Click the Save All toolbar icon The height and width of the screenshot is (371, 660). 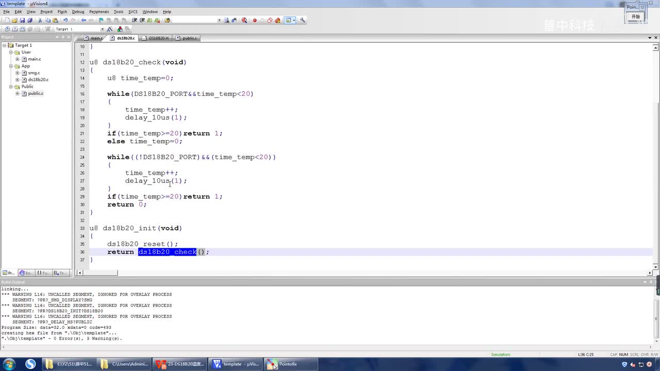pyautogui.click(x=29, y=21)
